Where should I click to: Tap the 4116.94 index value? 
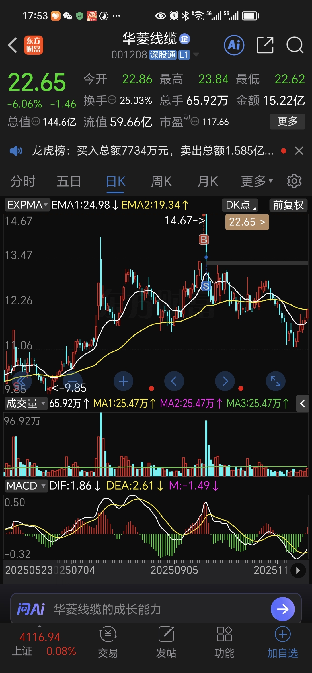[x=40, y=637]
